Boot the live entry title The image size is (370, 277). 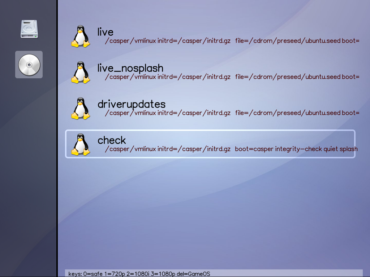[106, 32]
